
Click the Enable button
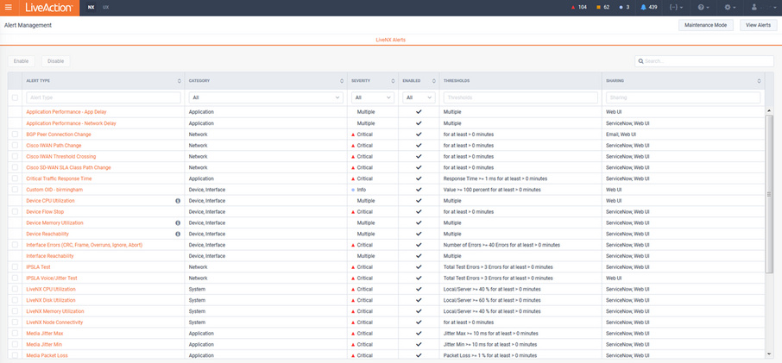point(21,61)
